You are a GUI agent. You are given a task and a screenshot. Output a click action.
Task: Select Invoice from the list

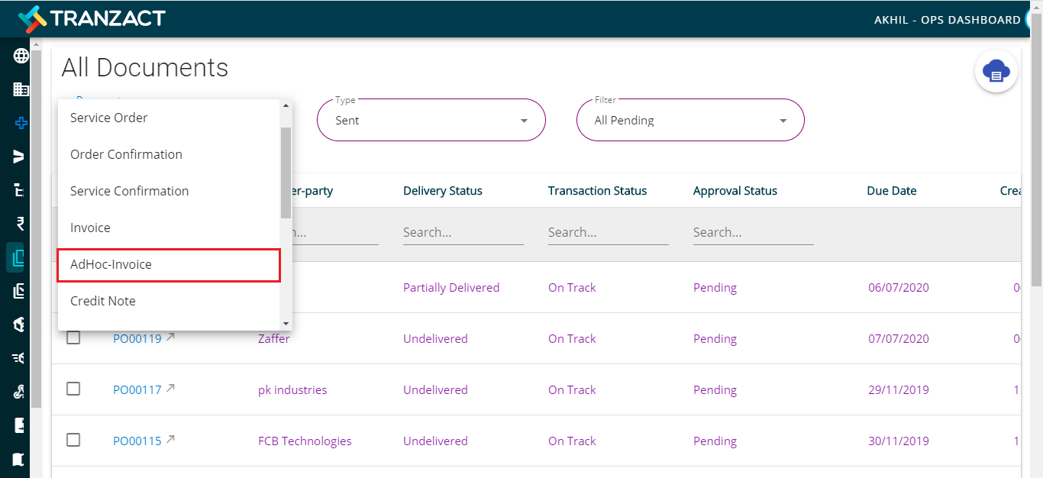tap(170, 228)
